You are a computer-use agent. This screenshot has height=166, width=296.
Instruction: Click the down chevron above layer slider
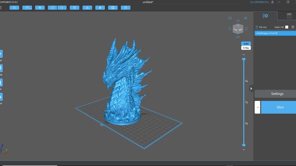coord(244,54)
